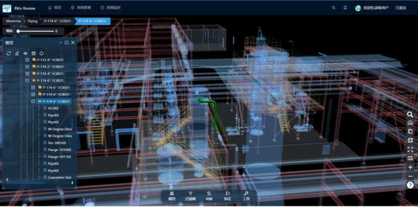418x207 pixels.
Task: Click the notification bell icon
Action: click(x=345, y=8)
